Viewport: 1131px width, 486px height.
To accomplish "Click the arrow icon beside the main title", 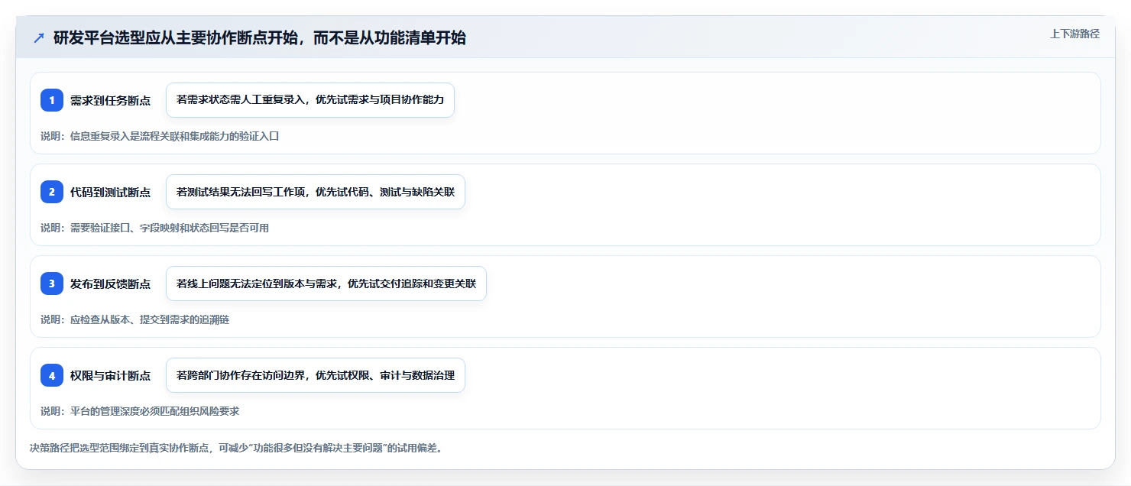I will (39, 38).
